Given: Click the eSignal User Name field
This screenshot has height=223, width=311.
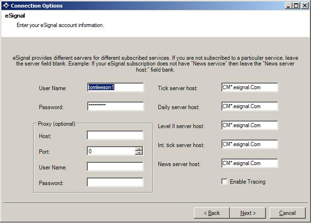Looking at the screenshot, I should 115,87.
